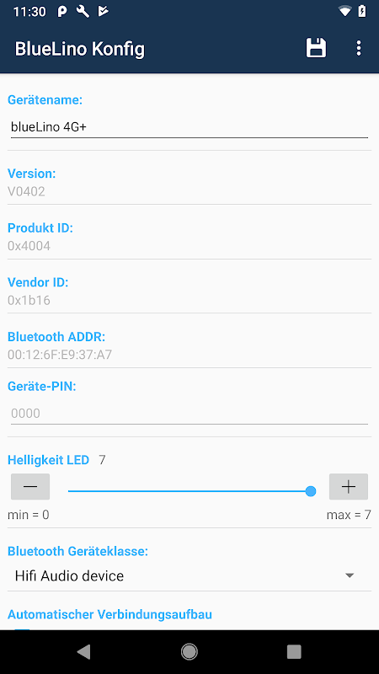Tap the wrench icon in status bar
The image size is (379, 674).
click(83, 12)
